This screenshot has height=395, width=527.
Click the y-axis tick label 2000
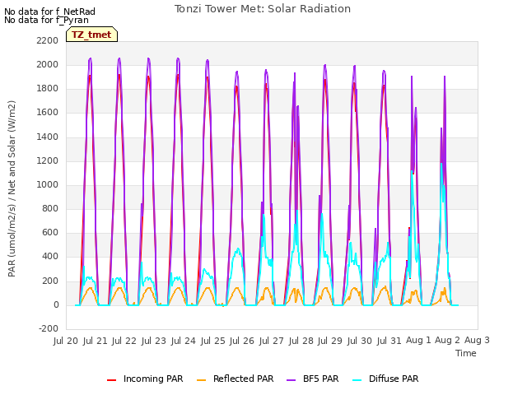click(48, 64)
